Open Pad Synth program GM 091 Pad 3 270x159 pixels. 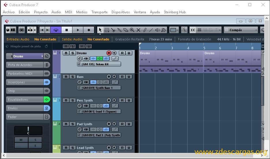pyautogui.click(x=99, y=135)
